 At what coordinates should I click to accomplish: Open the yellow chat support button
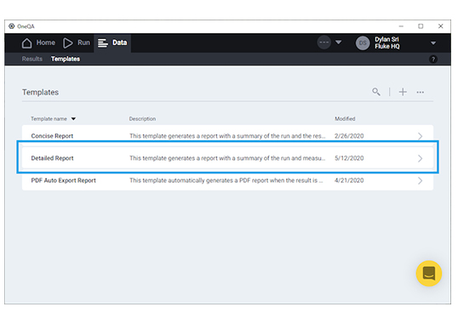pos(429,274)
